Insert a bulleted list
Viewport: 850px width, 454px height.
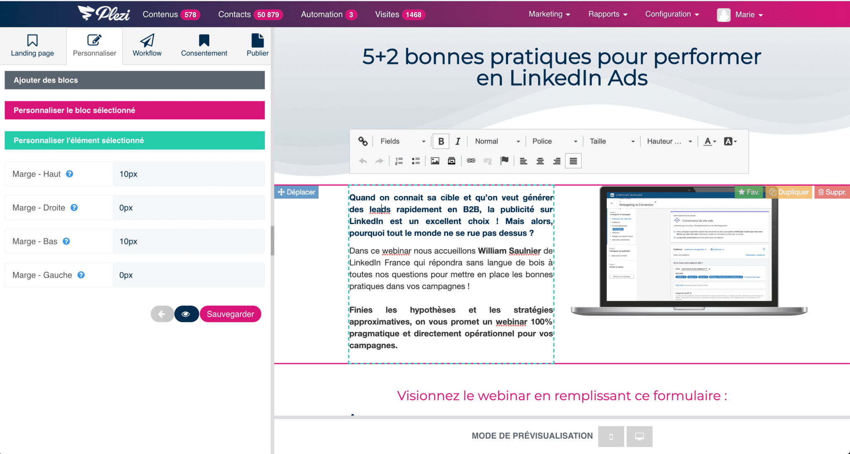click(415, 161)
